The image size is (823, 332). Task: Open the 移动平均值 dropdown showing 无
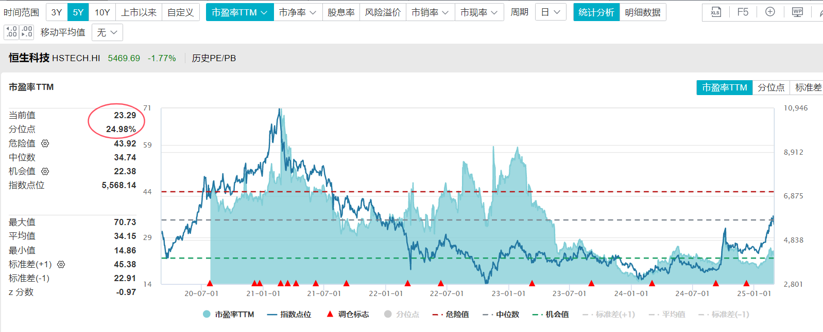pos(107,32)
